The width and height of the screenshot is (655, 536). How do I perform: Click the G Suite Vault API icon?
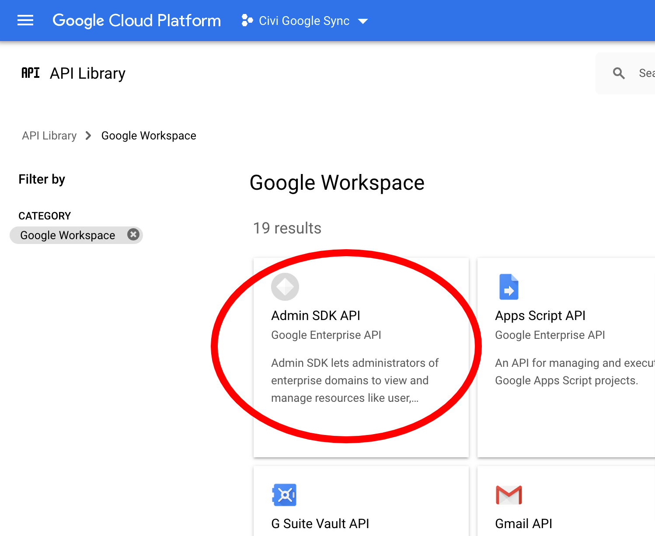point(285,495)
